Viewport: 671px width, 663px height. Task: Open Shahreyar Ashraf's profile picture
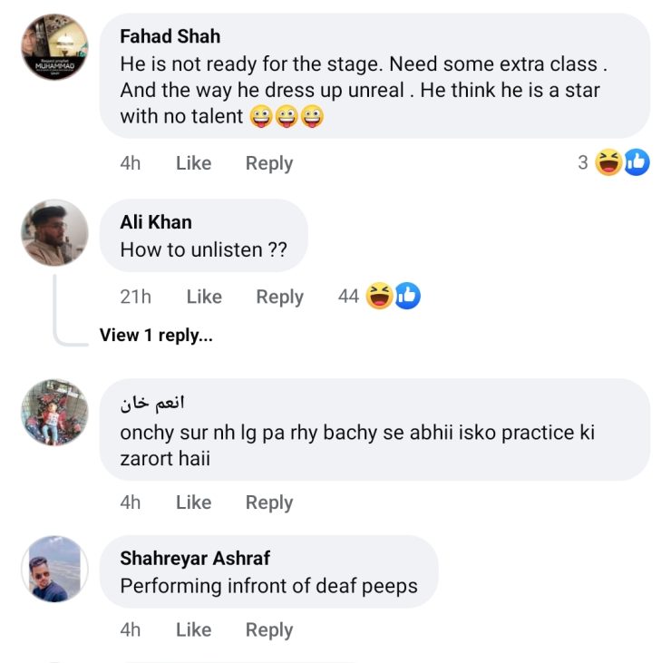[54, 569]
